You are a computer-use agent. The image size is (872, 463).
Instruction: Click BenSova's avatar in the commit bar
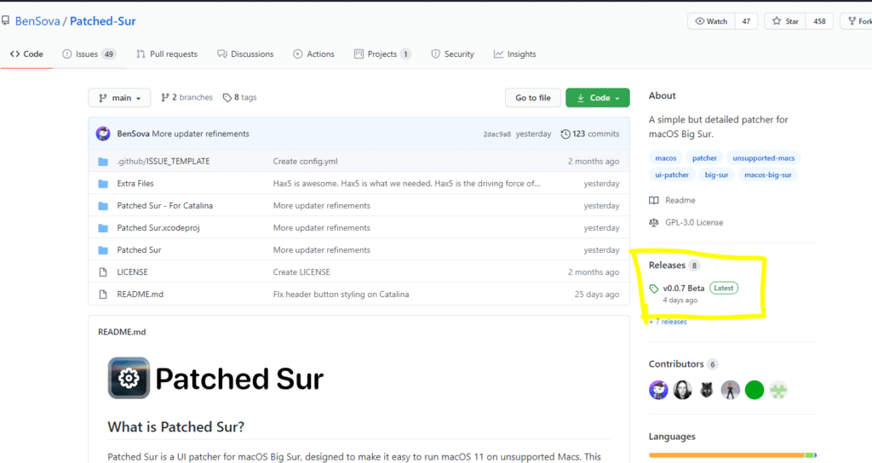click(x=103, y=134)
